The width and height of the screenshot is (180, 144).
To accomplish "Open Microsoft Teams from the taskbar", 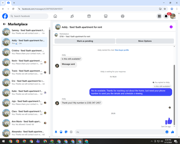I will pyautogui.click(x=38, y=141).
